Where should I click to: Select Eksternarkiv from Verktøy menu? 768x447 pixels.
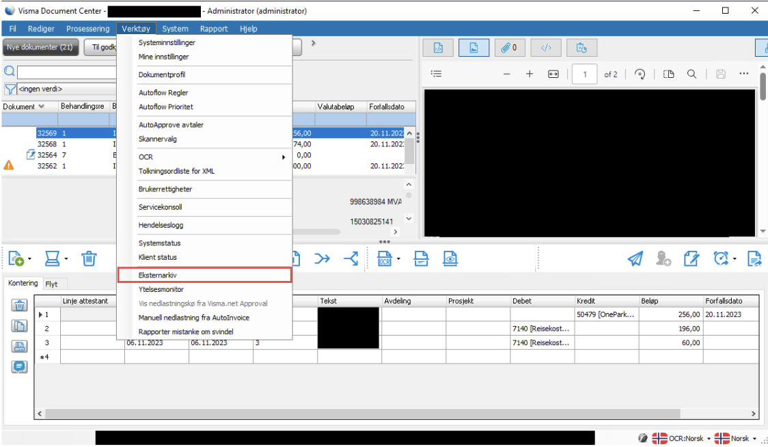tap(205, 275)
